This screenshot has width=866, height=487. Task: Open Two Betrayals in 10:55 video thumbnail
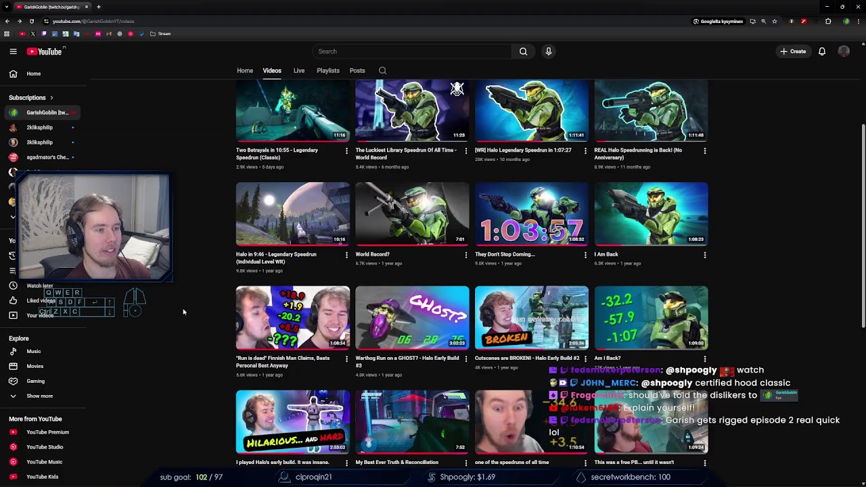pos(293,110)
